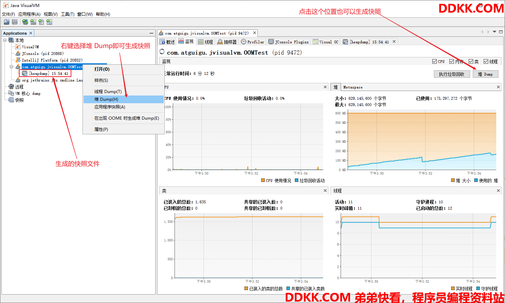Open the 文件(F) menu

click(x=8, y=14)
